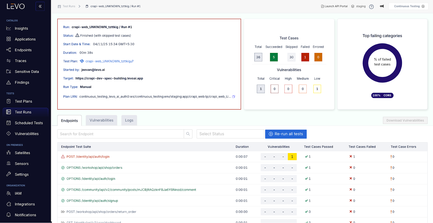
Task: Focus the Search for Endpoint field
Action: point(121,134)
